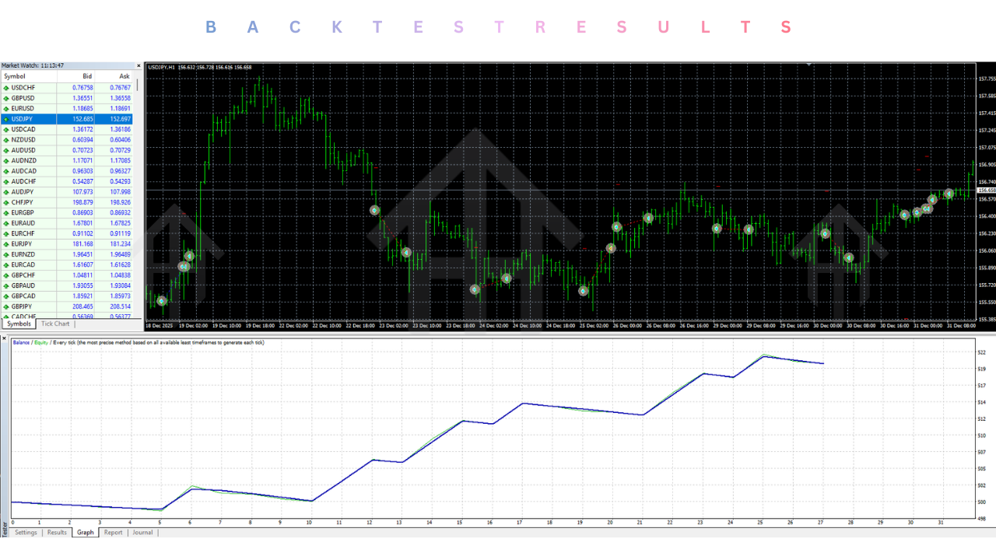Click the arrow icon beside GBPJPY
Image resolution: width=996 pixels, height=560 pixels.
[6, 306]
